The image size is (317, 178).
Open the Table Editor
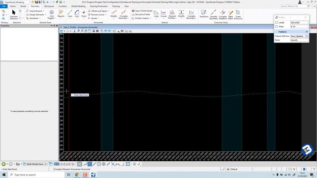(x=230, y=14)
